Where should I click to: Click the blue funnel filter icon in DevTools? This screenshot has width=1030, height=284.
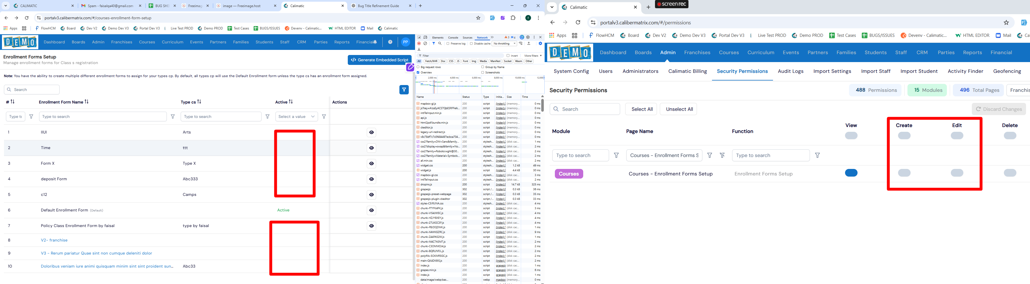point(433,44)
